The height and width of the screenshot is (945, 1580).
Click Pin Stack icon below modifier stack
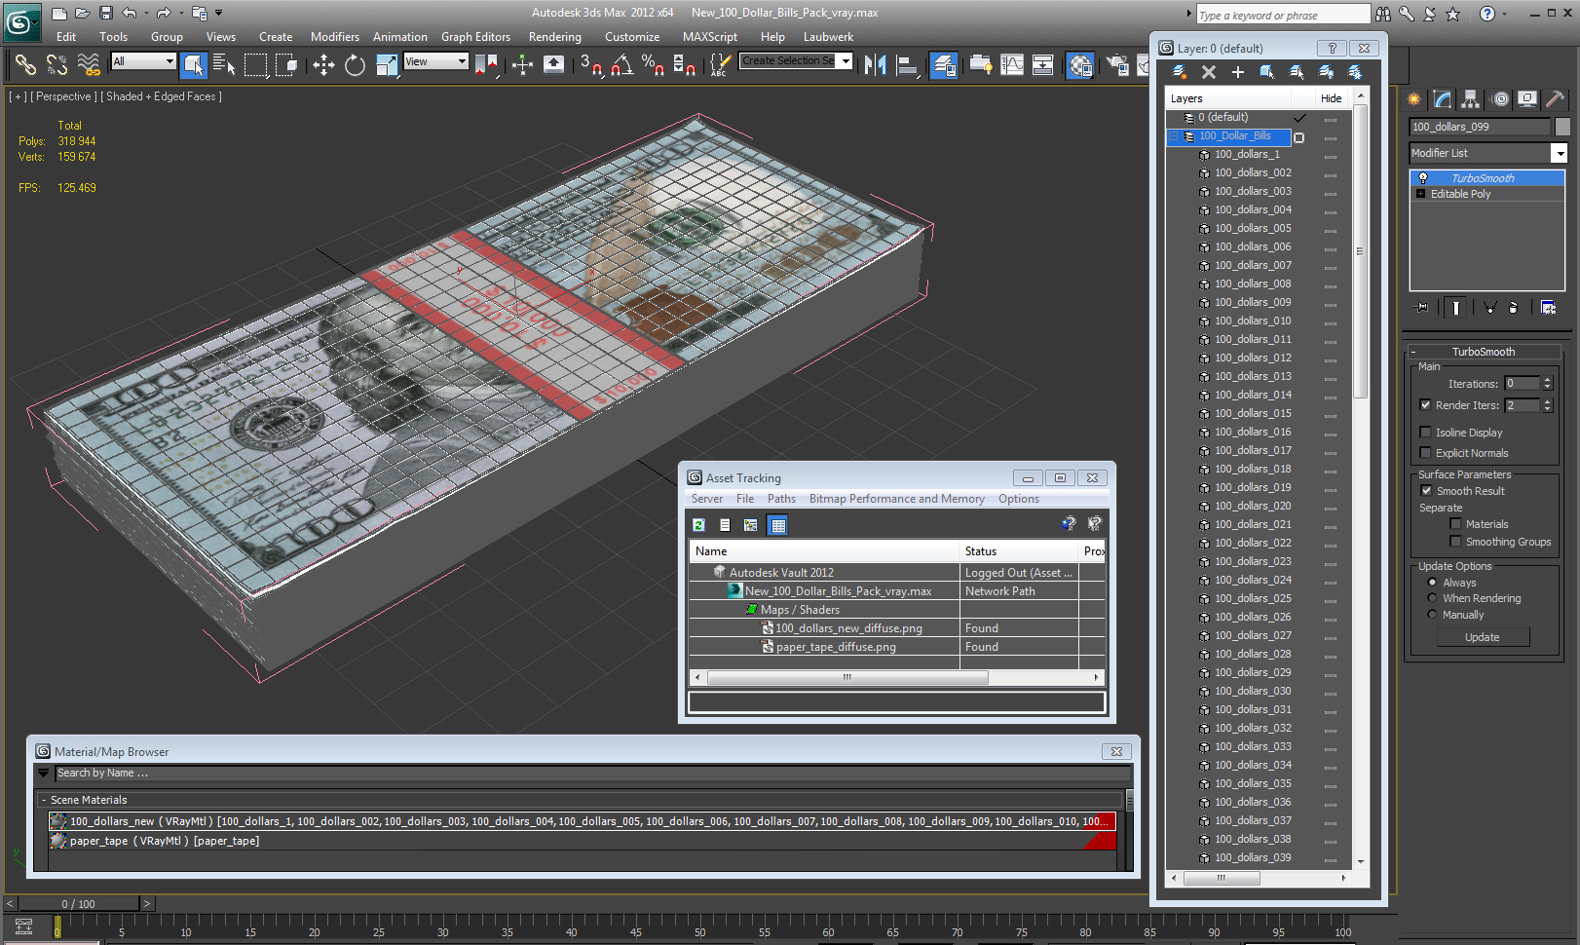1422,307
